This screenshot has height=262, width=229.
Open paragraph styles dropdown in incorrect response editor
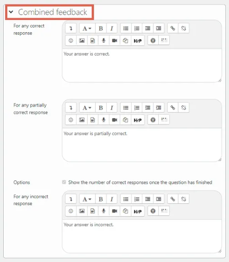87,199
